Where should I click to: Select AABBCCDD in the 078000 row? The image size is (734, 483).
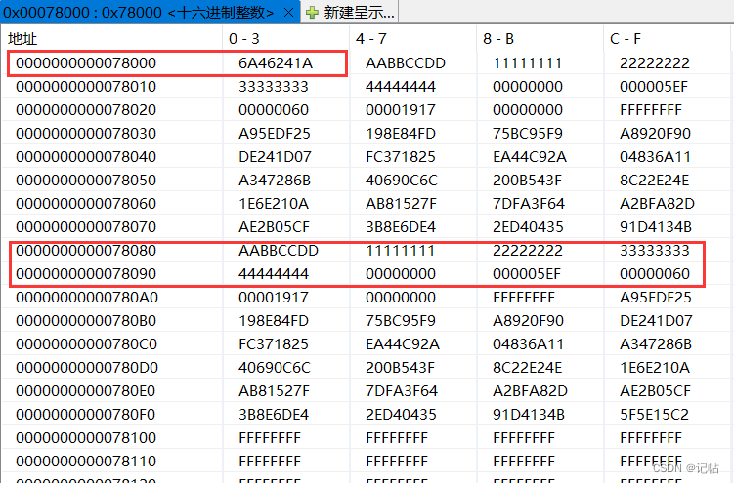(406, 63)
